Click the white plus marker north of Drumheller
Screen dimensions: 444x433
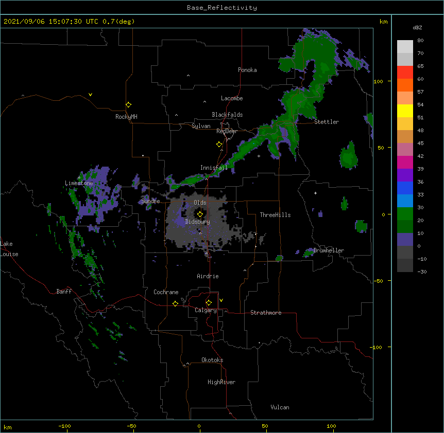pos(315,193)
